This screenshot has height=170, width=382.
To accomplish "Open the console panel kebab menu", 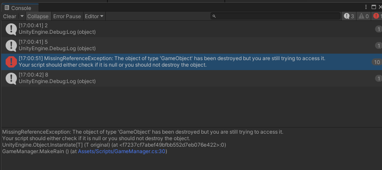I will [366, 7].
